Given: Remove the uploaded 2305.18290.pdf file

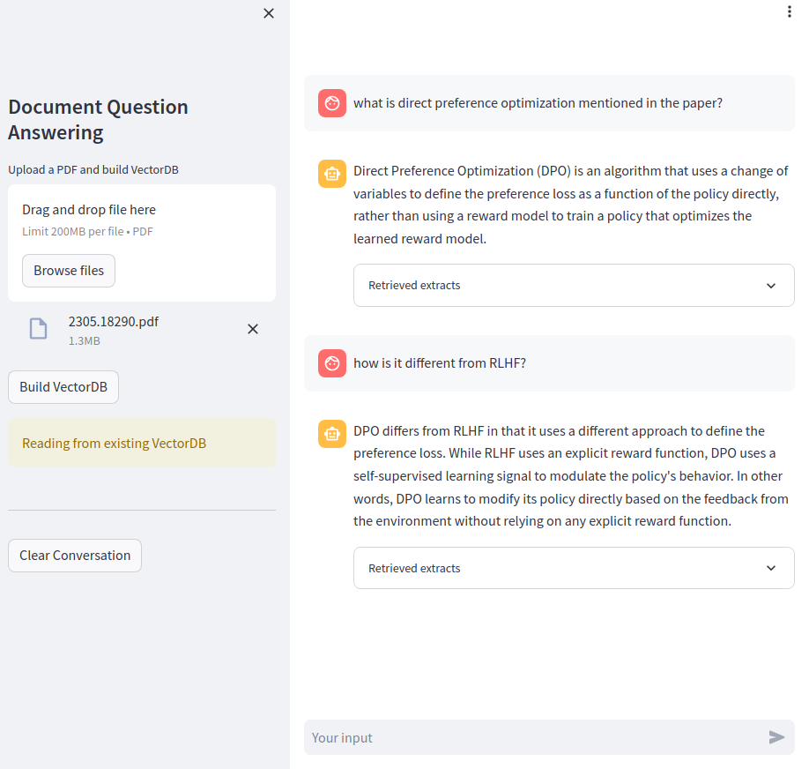Looking at the screenshot, I should [x=252, y=329].
